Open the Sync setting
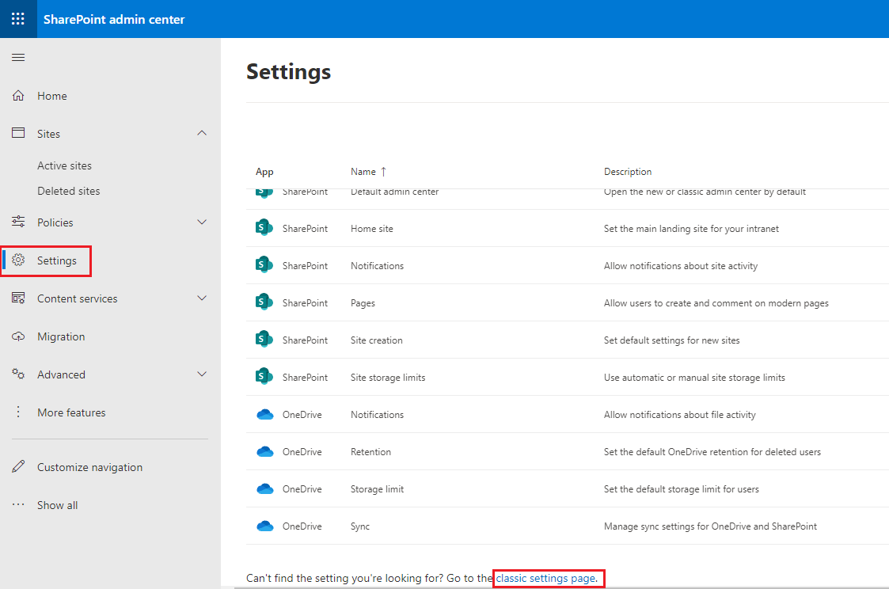 point(360,526)
